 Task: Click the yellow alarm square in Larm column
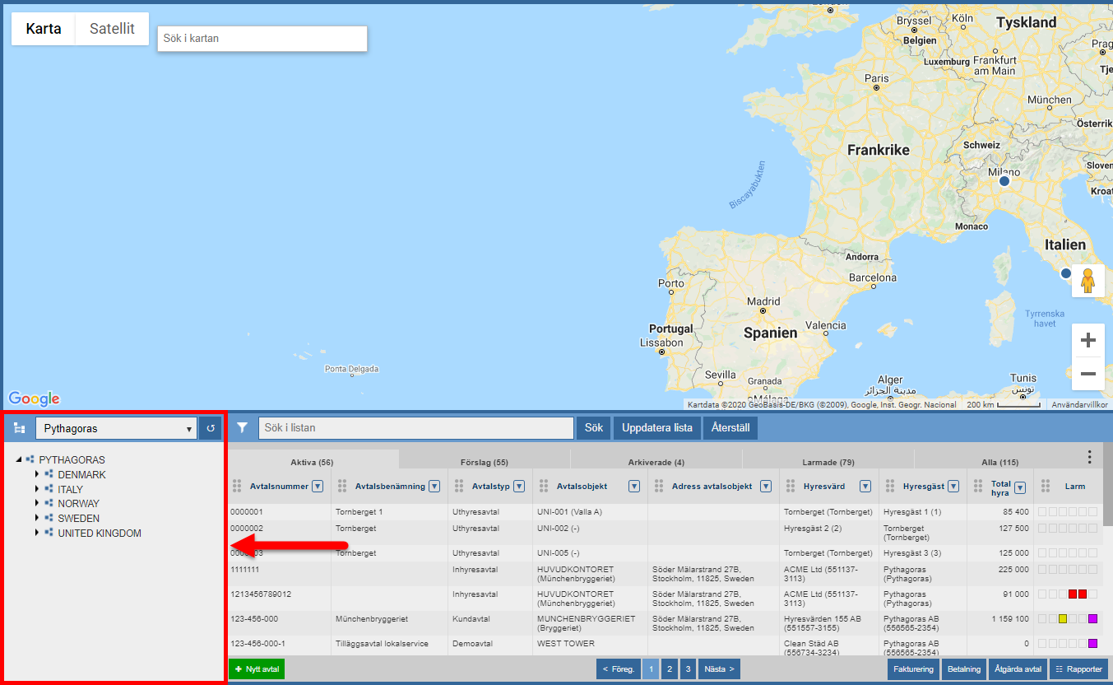click(x=1063, y=619)
